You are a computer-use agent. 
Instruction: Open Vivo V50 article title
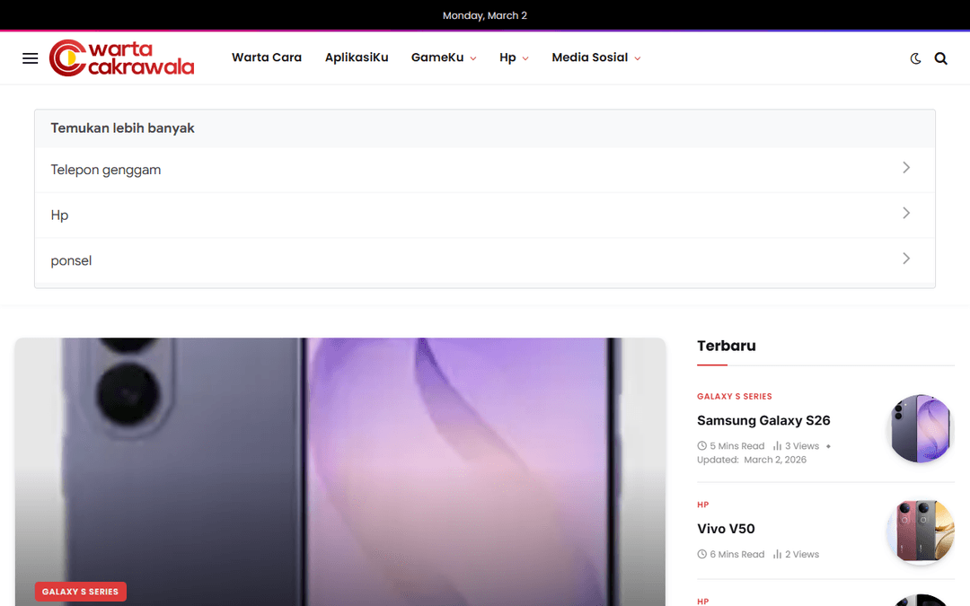click(726, 529)
